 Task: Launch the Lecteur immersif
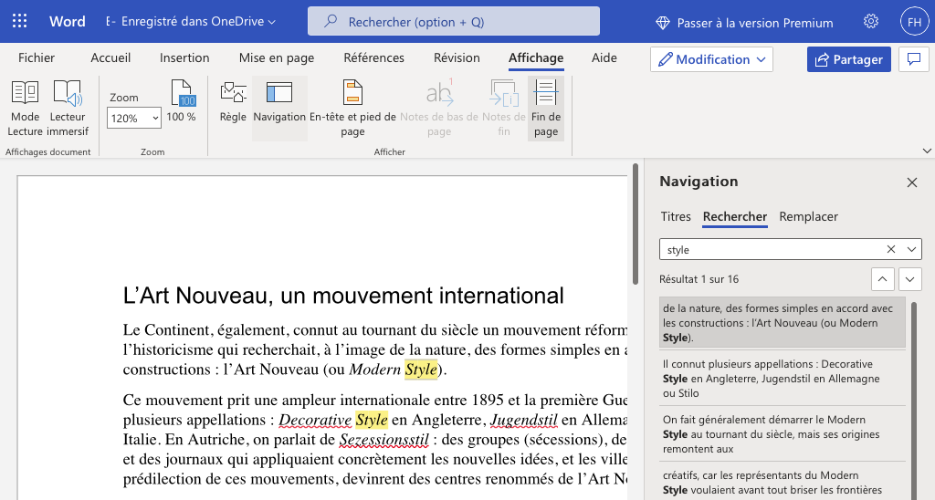click(68, 109)
